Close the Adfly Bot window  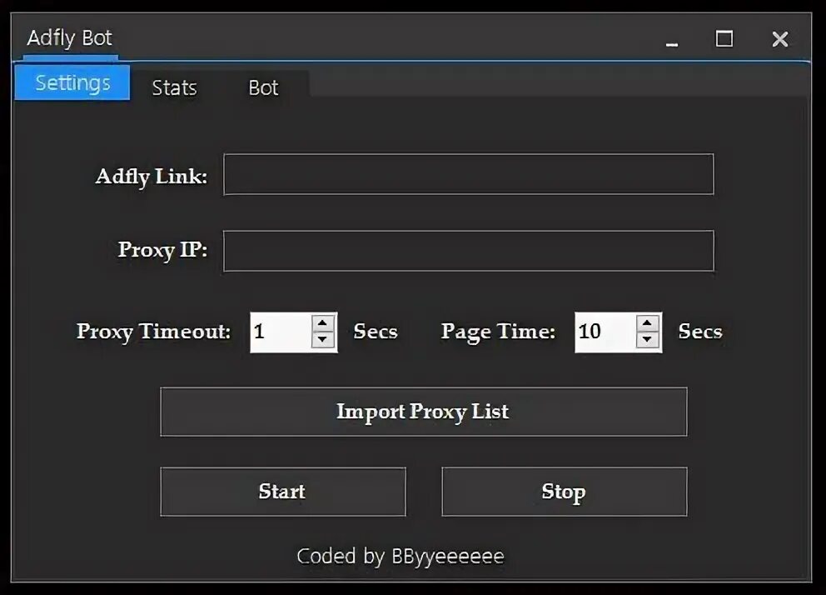tap(780, 39)
